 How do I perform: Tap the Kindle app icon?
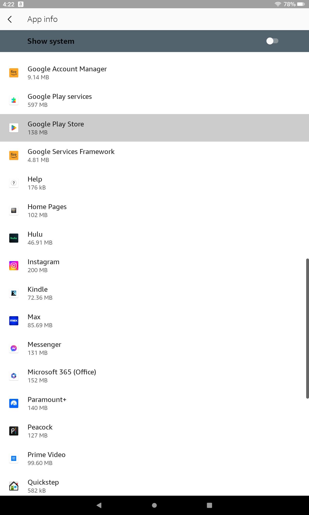coord(14,293)
